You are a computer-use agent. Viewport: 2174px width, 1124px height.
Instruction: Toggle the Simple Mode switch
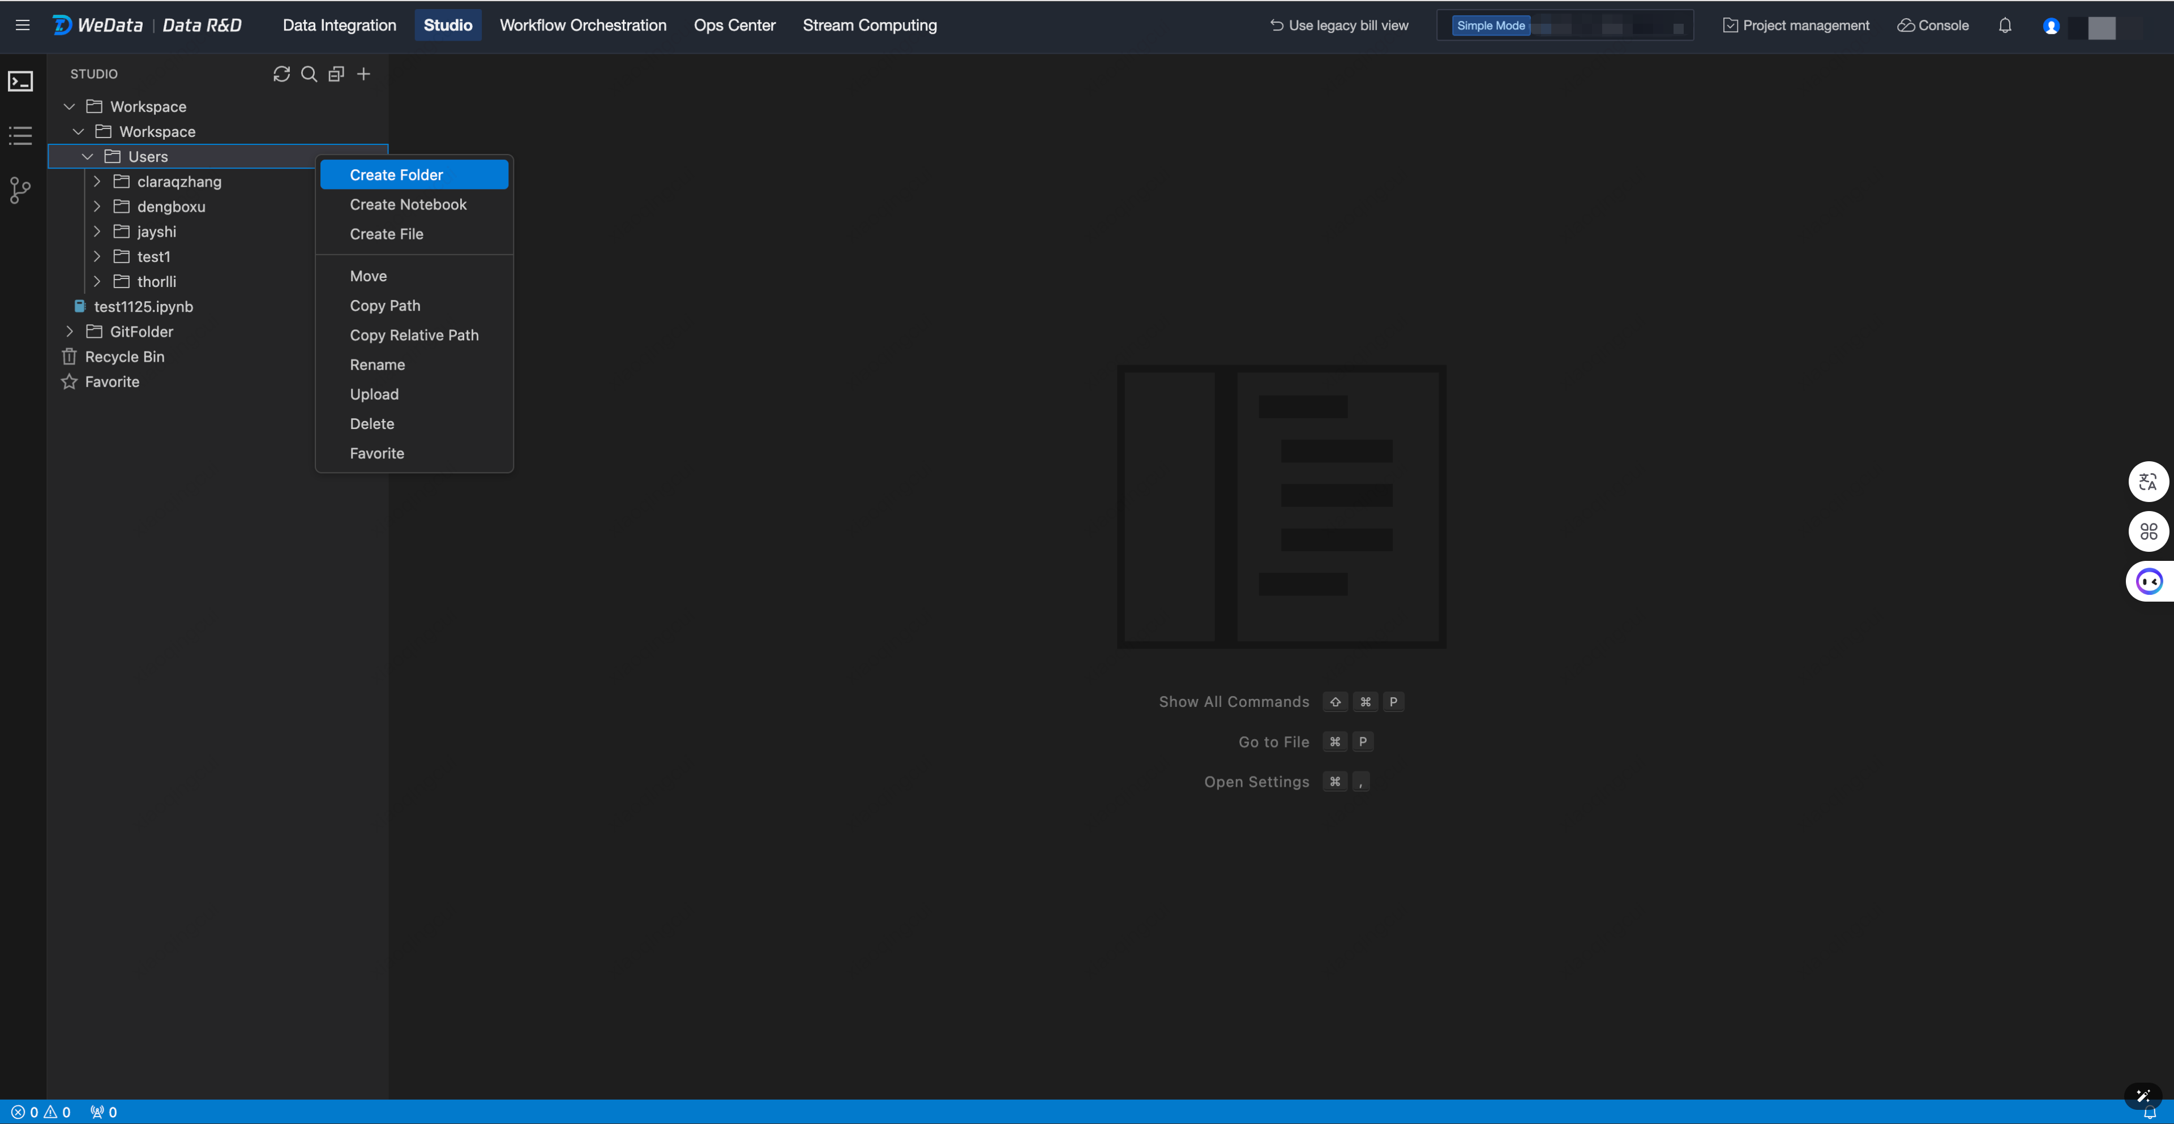[1491, 25]
